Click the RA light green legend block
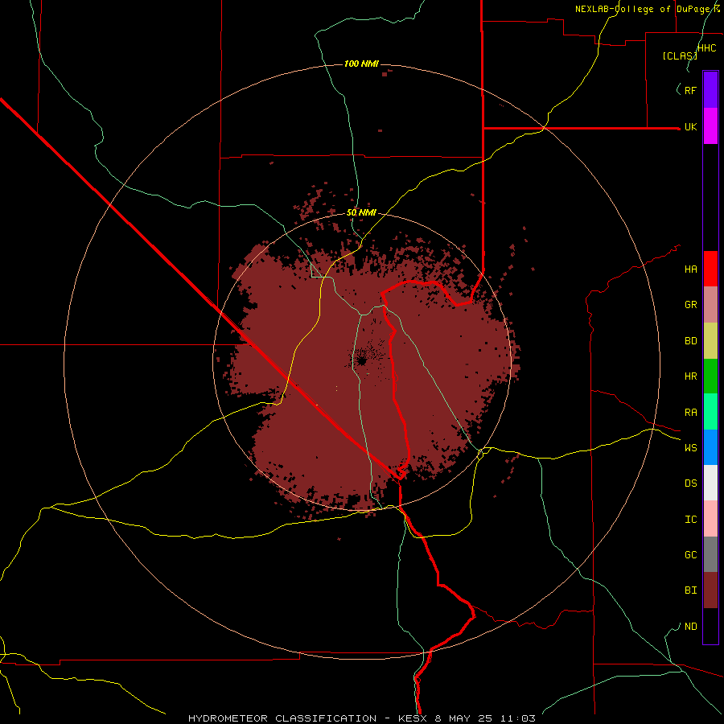 click(710, 412)
